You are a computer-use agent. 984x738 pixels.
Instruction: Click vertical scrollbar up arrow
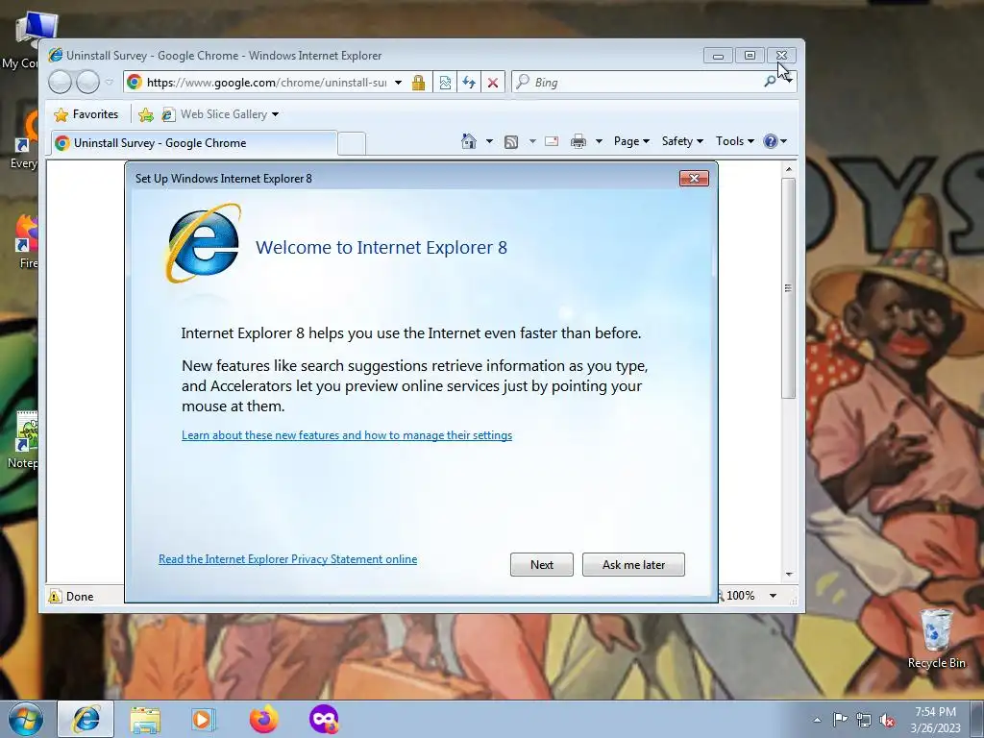pyautogui.click(x=789, y=169)
